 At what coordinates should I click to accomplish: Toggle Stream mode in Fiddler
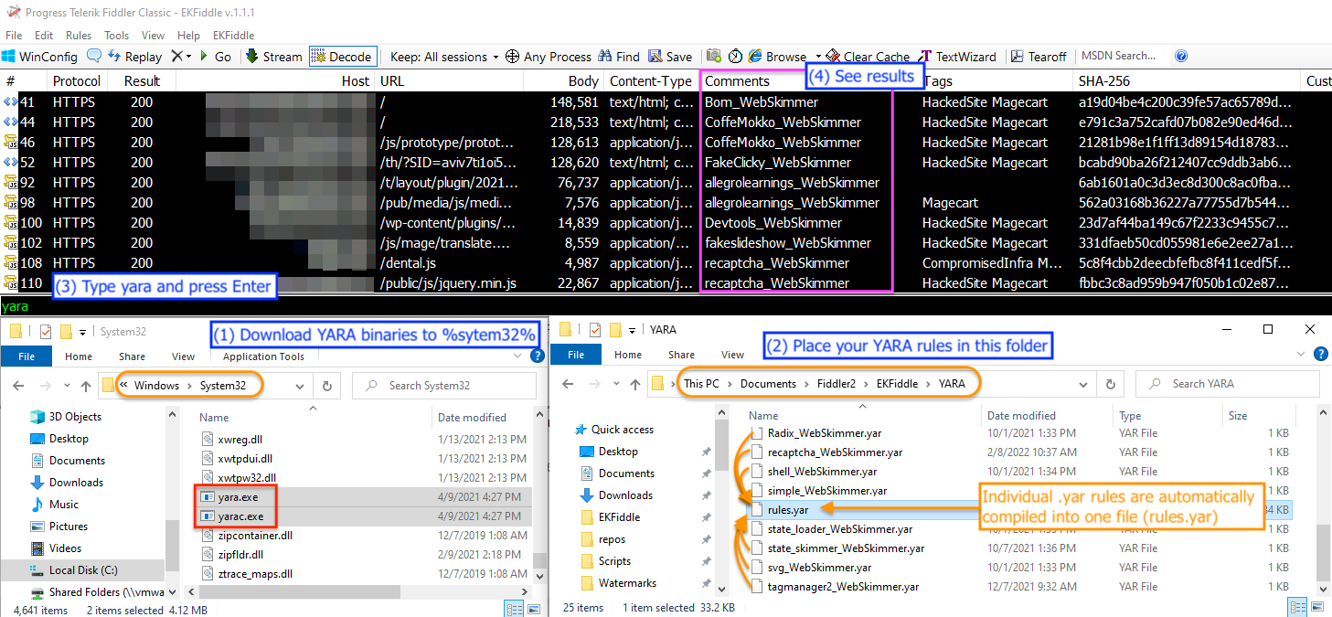[273, 57]
